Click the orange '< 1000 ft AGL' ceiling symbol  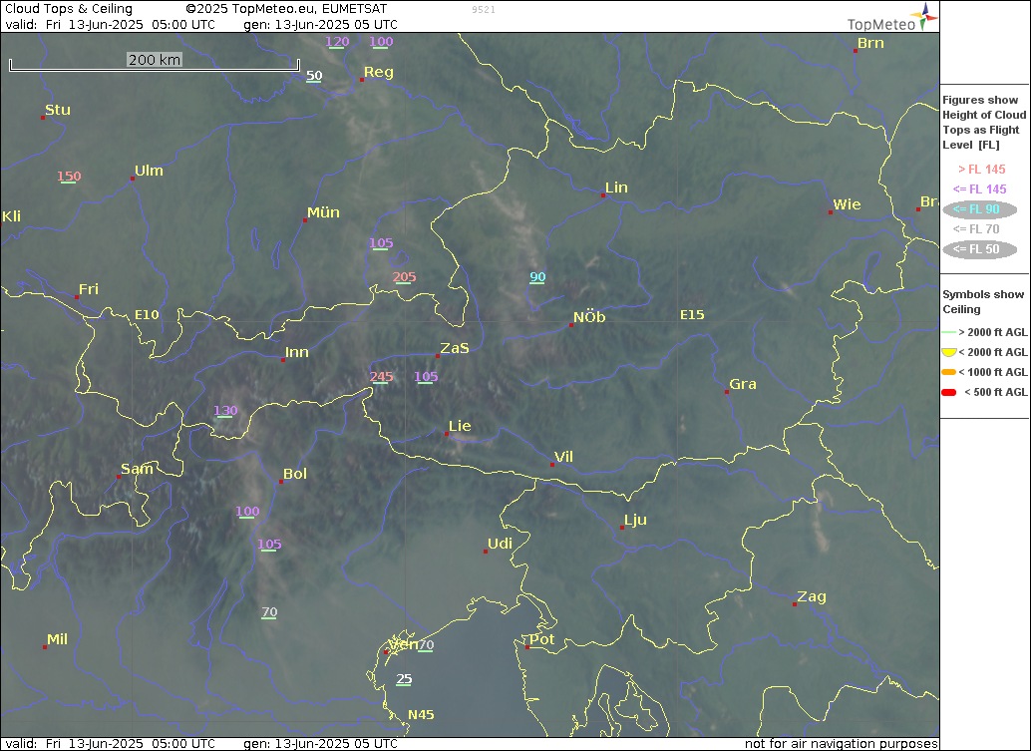949,372
